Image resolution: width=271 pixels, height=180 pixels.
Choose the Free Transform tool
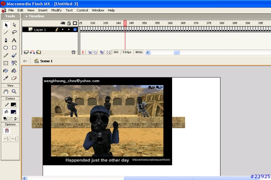[x=6, y=63]
